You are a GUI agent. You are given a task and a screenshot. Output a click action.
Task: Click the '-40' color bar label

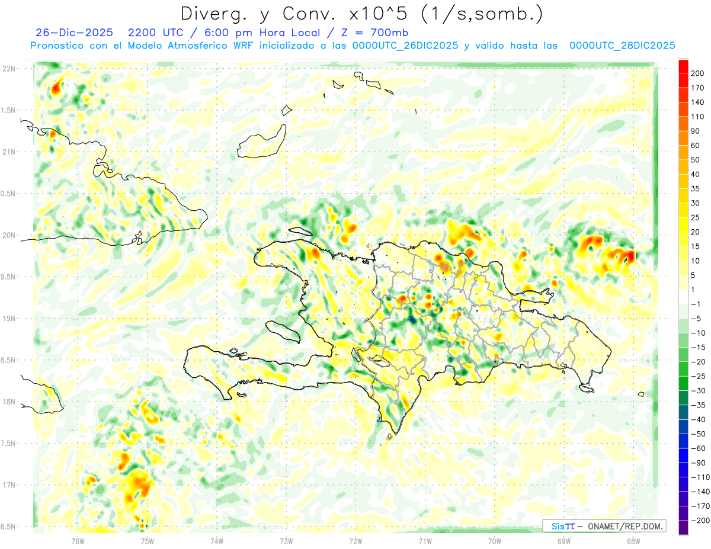click(699, 419)
